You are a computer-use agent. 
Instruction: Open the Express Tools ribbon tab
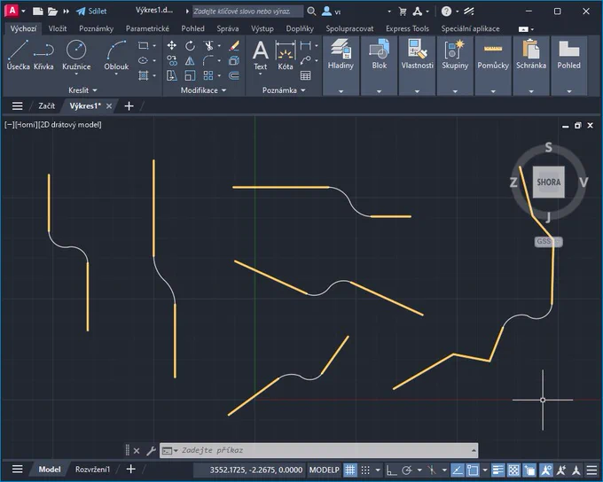coord(407,28)
